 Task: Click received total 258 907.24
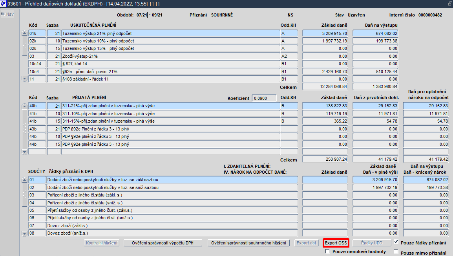coord(325,159)
